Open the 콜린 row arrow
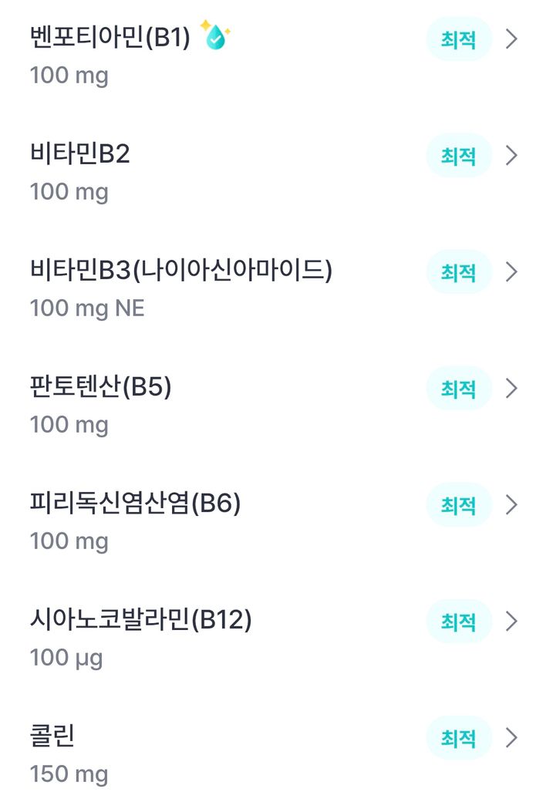 click(x=511, y=738)
